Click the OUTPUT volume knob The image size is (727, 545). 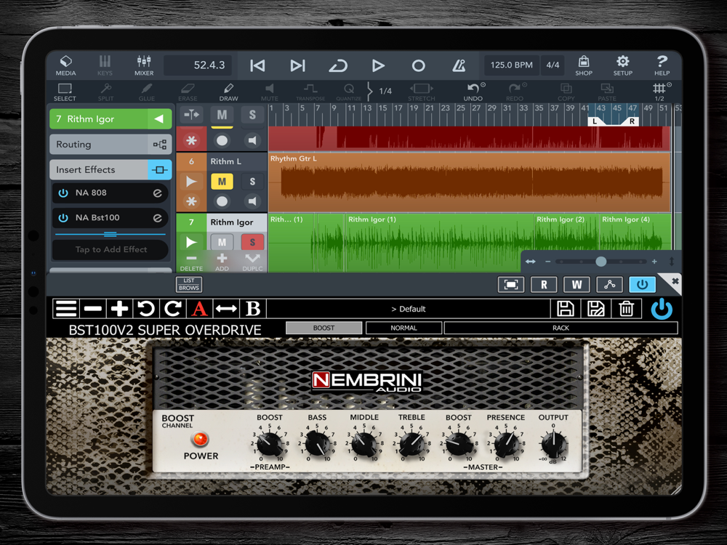coord(553,444)
